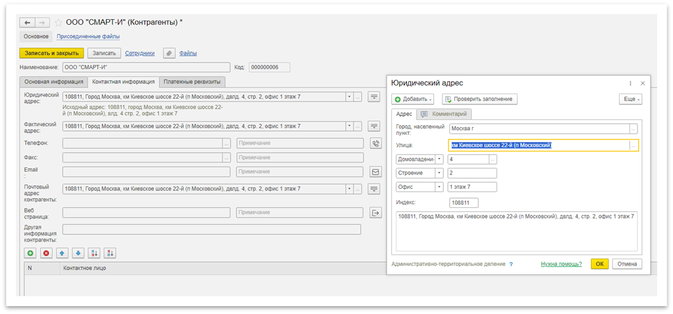Viewport: 673px width, 314px height.
Task: Move contact row up with blue arrow
Action: point(62,253)
